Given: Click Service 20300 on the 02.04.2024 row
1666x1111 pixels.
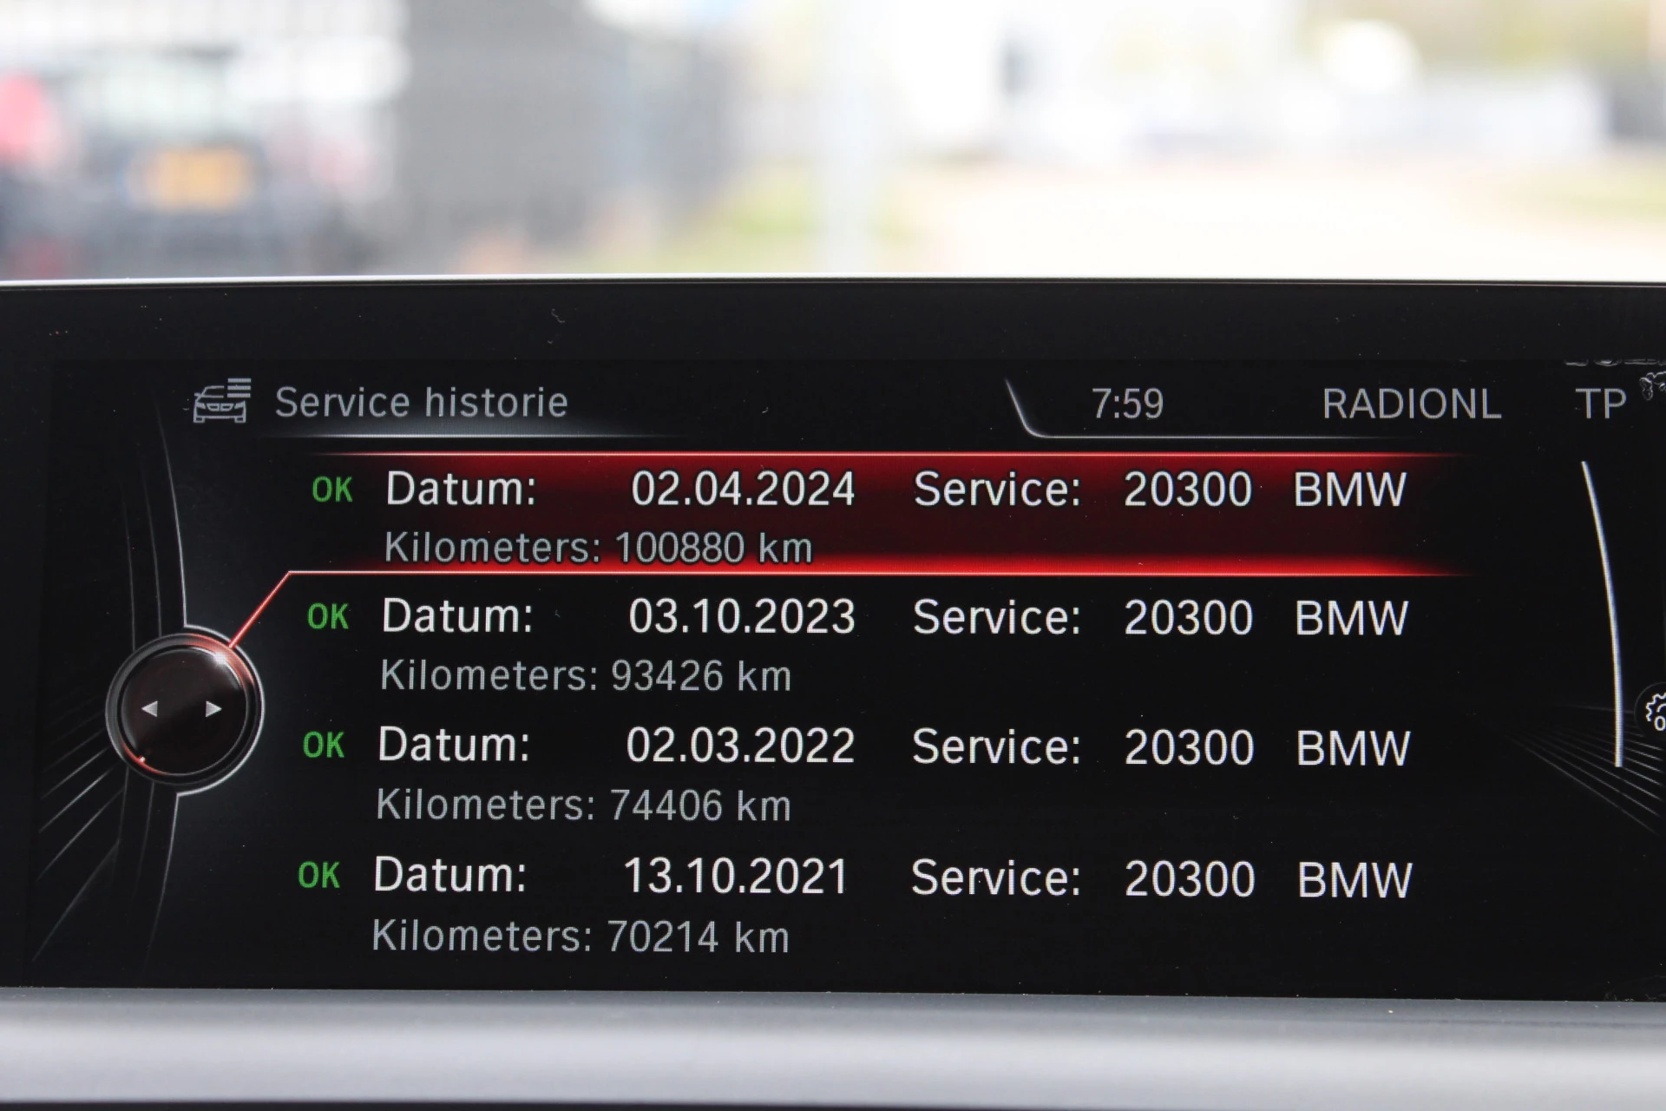Looking at the screenshot, I should pos(1083,490).
